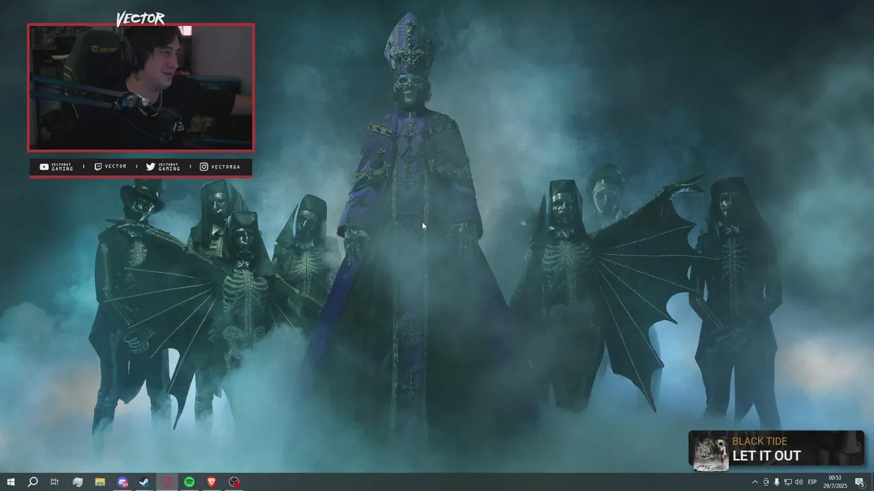
Task: Open the network status tray icon
Action: pos(788,482)
